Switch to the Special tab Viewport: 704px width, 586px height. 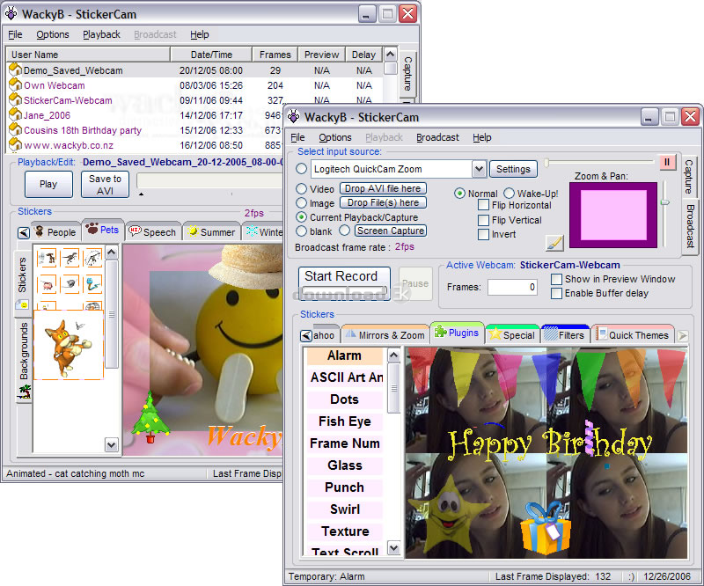[x=512, y=335]
